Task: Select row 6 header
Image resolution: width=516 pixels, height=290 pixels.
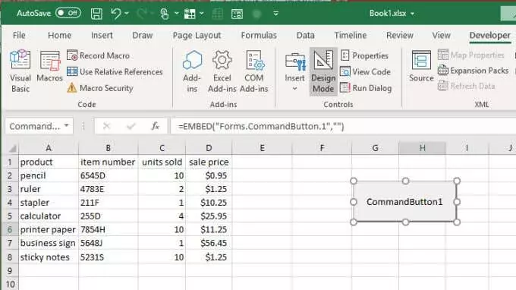Action: 10,229
